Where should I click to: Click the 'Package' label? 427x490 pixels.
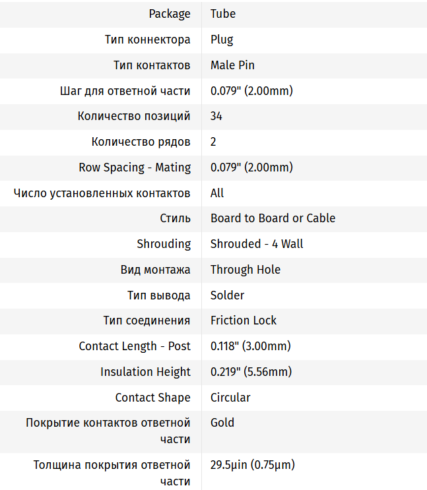[170, 14]
